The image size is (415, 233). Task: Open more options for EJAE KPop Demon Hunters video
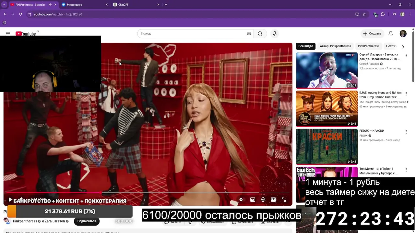pos(406,94)
